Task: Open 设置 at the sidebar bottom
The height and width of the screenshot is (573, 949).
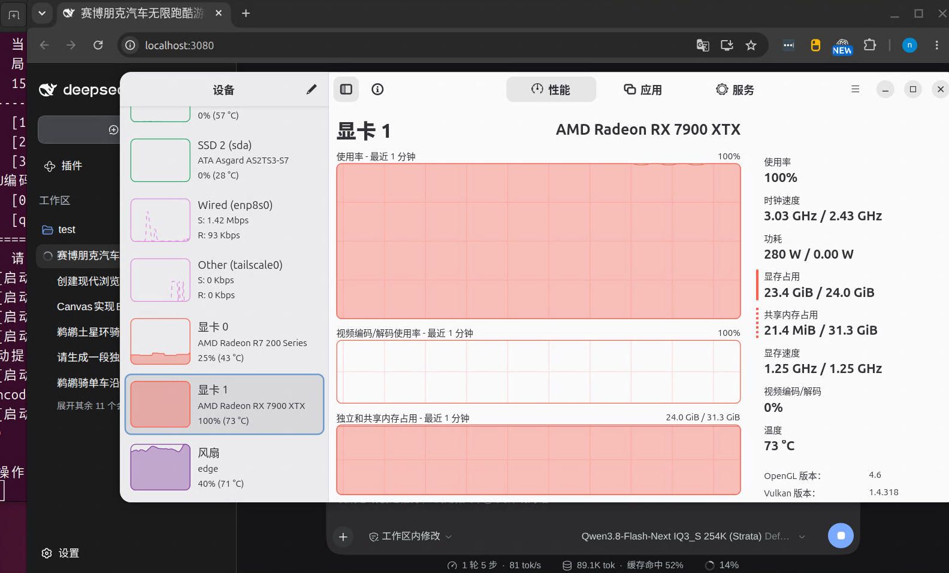Action: pyautogui.click(x=60, y=553)
